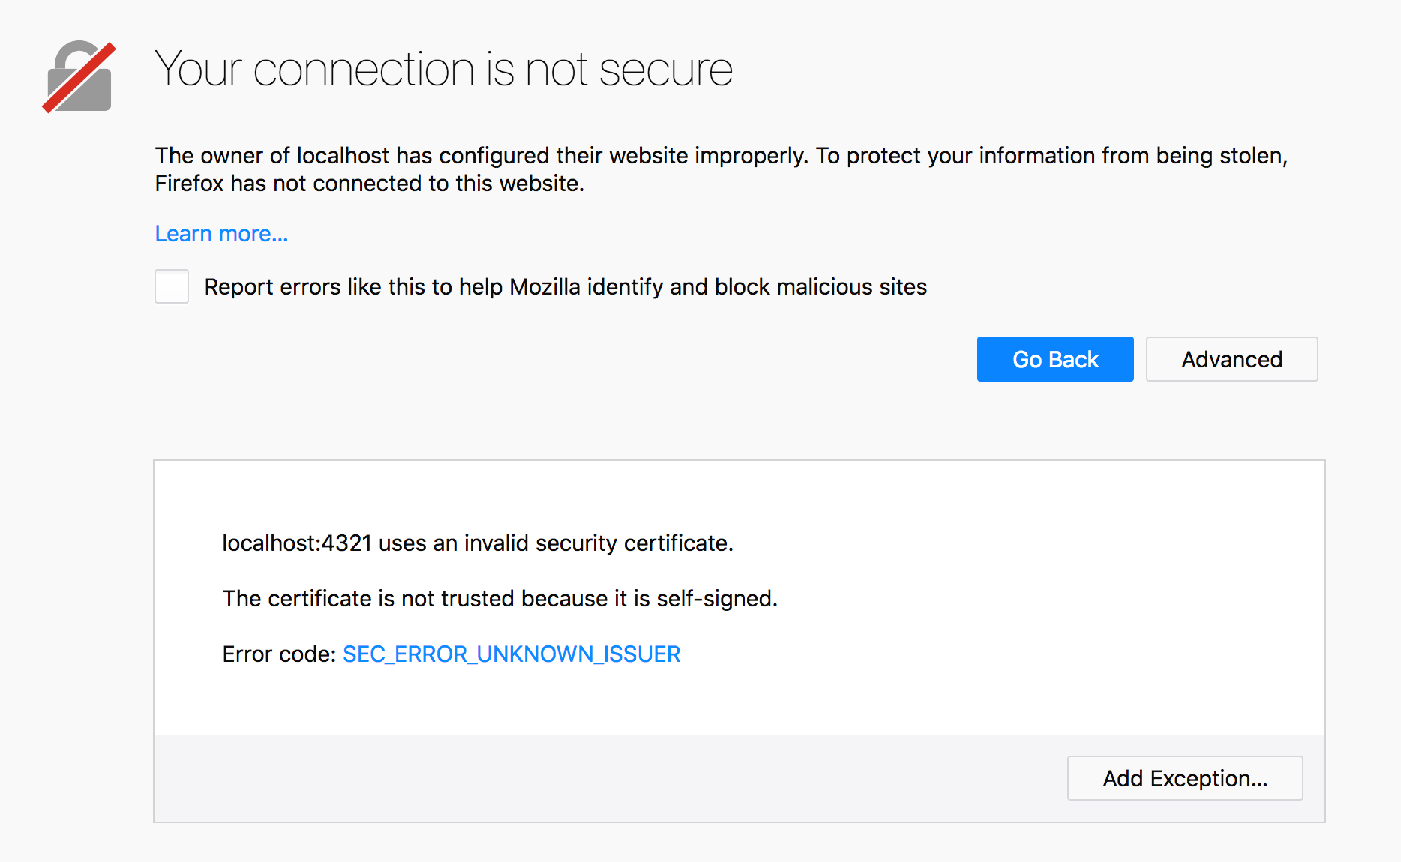1401x862 pixels.
Task: Open the Learn more link
Action: pyautogui.click(x=220, y=233)
